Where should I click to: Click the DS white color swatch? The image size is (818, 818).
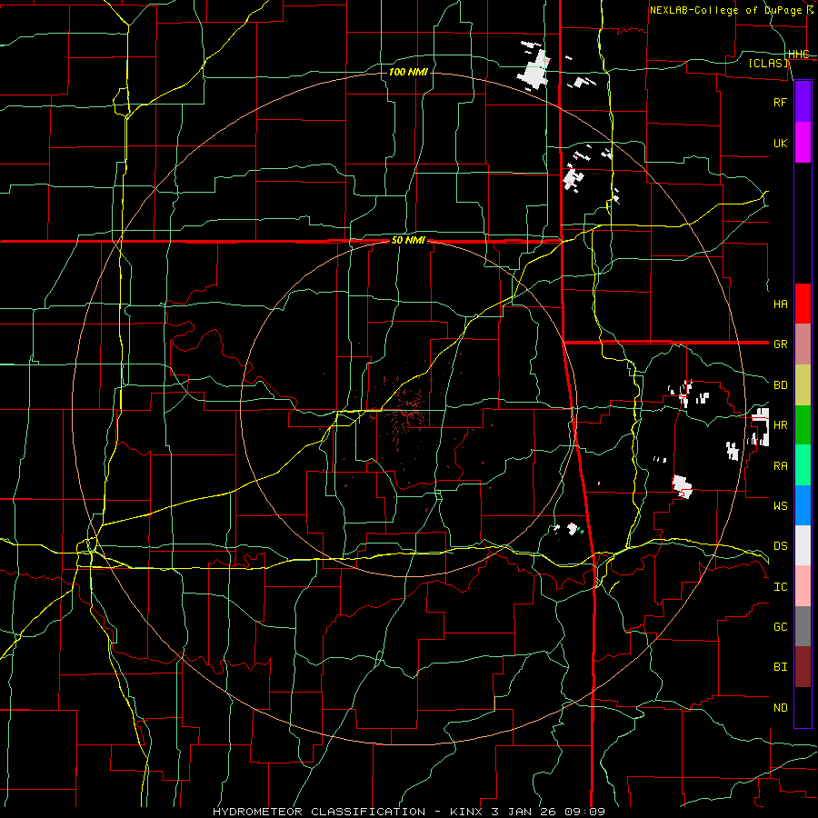pyautogui.click(x=803, y=545)
